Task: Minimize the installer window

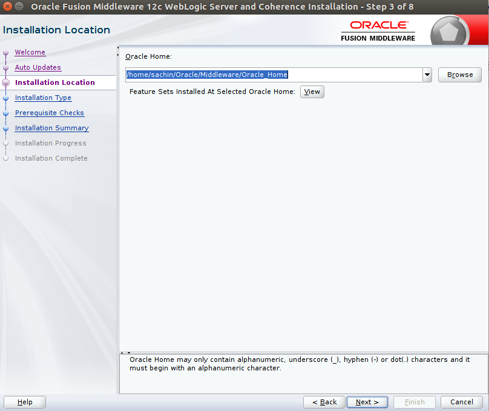Action: (19, 6)
